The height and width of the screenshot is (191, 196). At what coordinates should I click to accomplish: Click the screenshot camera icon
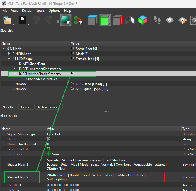click(x=193, y=20)
